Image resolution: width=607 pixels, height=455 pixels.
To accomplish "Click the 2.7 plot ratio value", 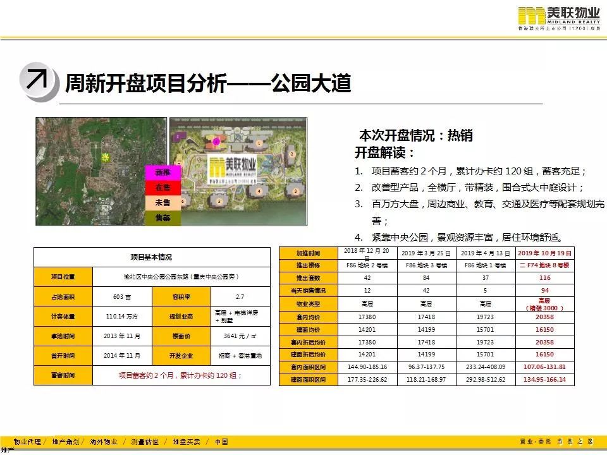I will click(x=240, y=297).
